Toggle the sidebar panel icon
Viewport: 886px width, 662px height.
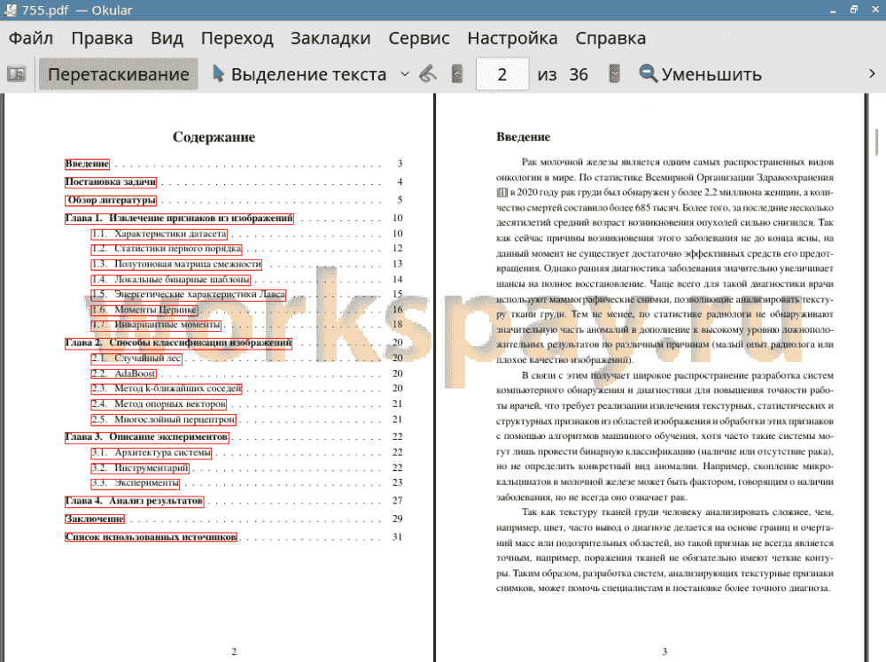[x=16, y=74]
